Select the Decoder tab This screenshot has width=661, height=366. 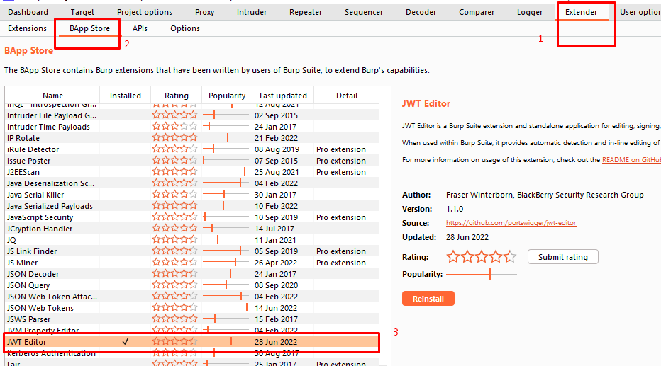(421, 12)
